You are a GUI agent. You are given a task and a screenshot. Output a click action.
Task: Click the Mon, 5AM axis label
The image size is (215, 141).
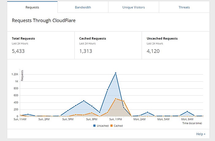point(163,119)
